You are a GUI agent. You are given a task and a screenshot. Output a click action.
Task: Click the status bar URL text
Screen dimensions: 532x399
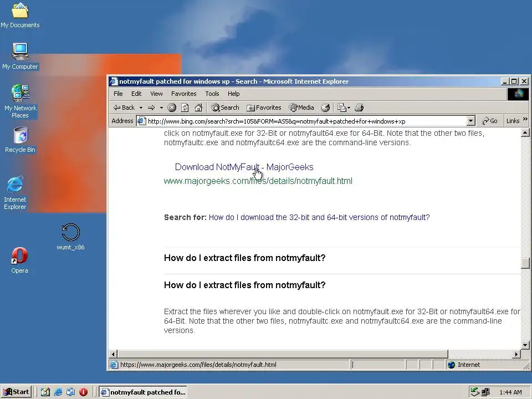coord(198,365)
